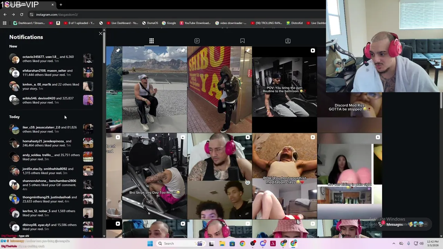Open notification from octavio345677 liked your reel

pyautogui.click(x=51, y=59)
